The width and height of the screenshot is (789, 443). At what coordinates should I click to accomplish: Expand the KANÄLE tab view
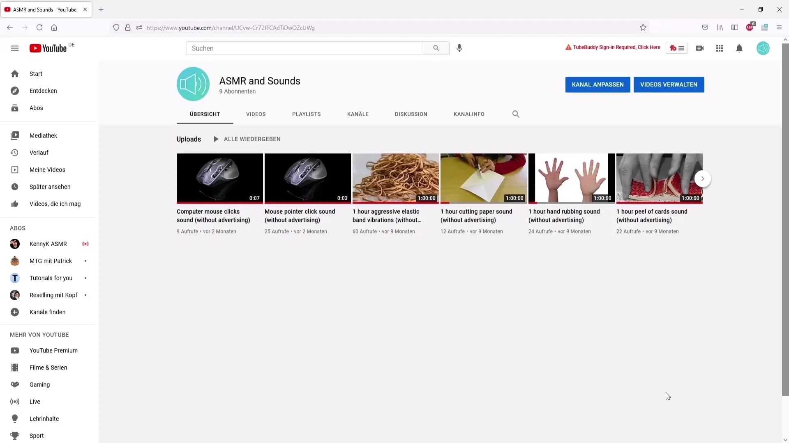coord(358,114)
